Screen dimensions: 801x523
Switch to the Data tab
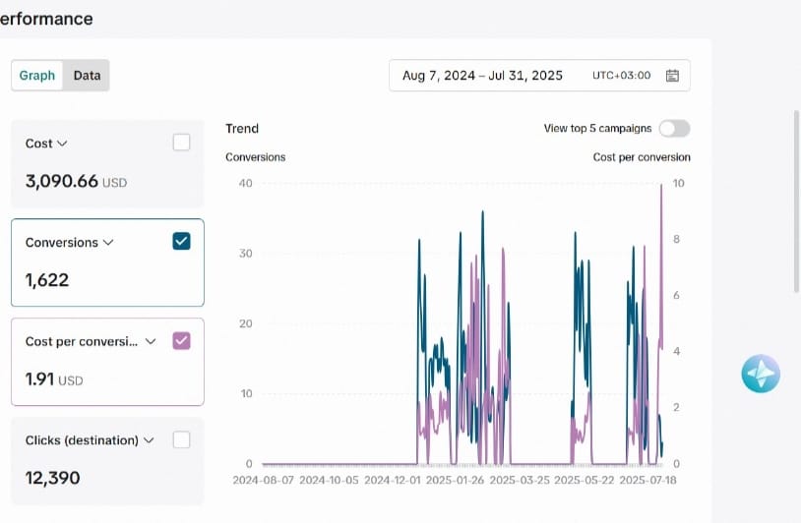87,76
